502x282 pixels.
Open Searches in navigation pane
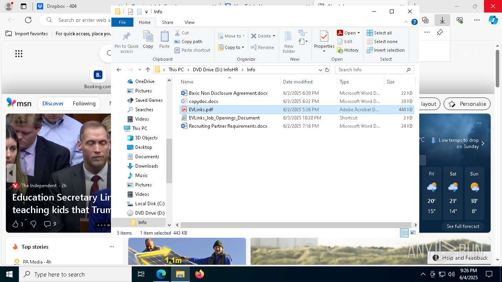[x=140, y=110]
